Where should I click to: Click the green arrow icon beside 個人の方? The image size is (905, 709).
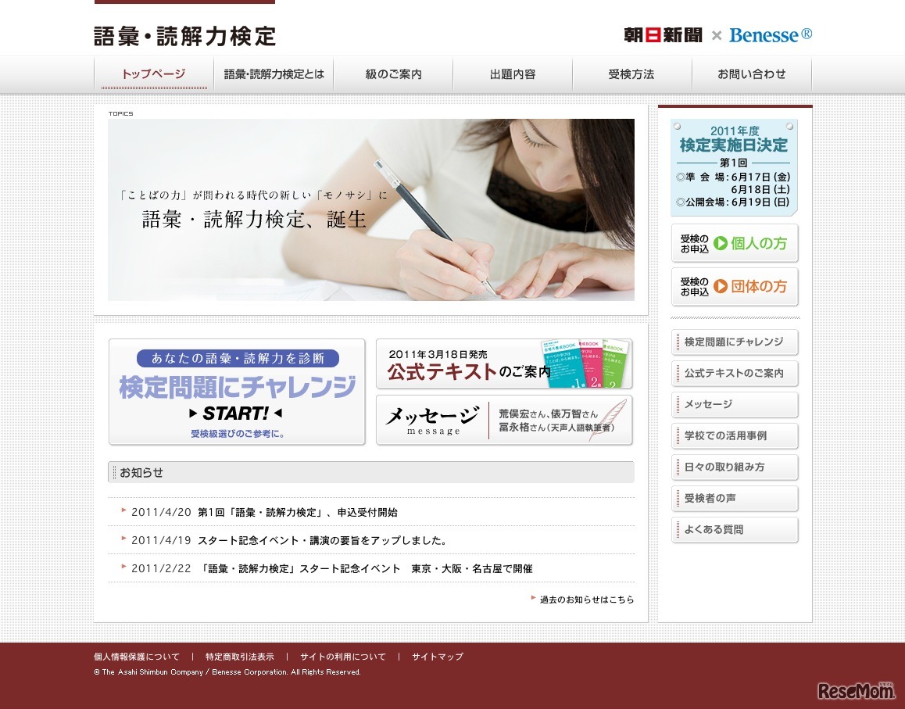pyautogui.click(x=721, y=243)
